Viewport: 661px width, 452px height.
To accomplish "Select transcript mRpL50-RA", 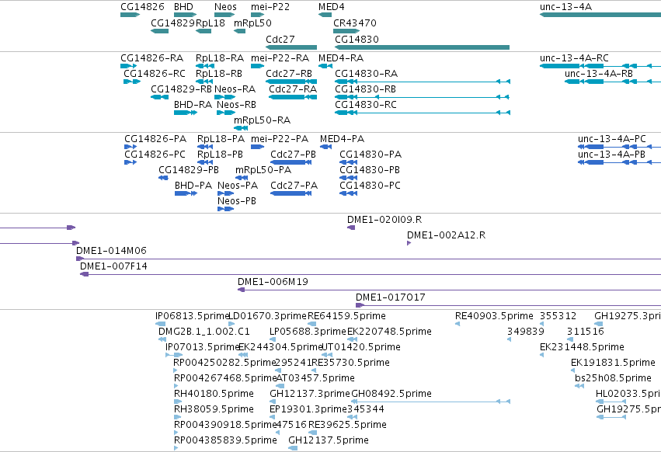I will (241, 128).
